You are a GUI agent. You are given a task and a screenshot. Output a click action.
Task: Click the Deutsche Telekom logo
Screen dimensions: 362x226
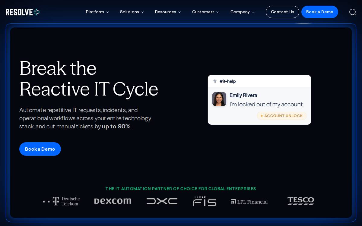click(x=61, y=201)
